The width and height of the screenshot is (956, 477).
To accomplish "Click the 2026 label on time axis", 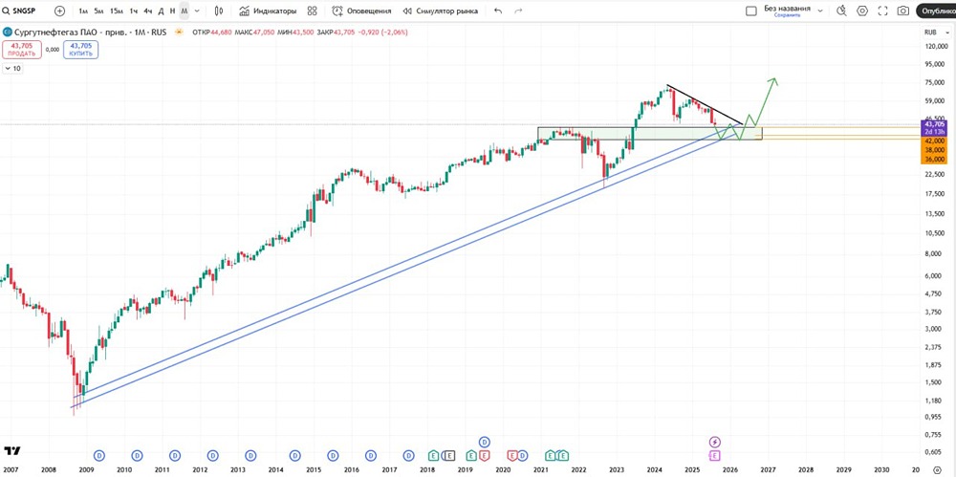I will click(x=729, y=470).
